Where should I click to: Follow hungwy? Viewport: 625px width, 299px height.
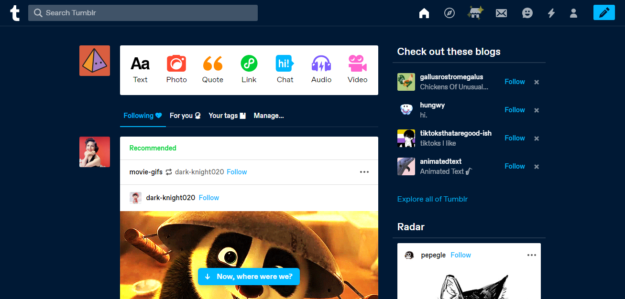click(x=515, y=110)
